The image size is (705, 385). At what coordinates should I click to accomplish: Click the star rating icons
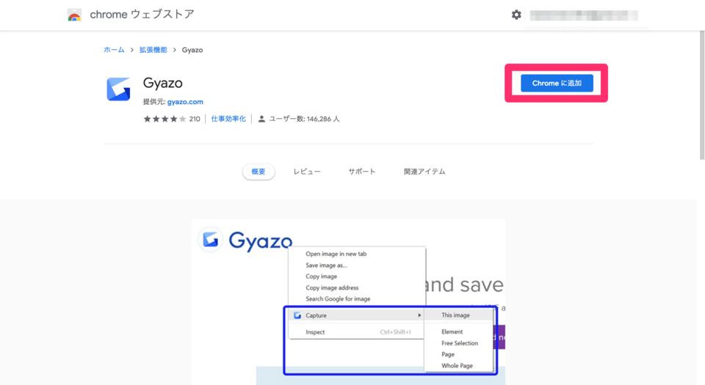pos(164,119)
